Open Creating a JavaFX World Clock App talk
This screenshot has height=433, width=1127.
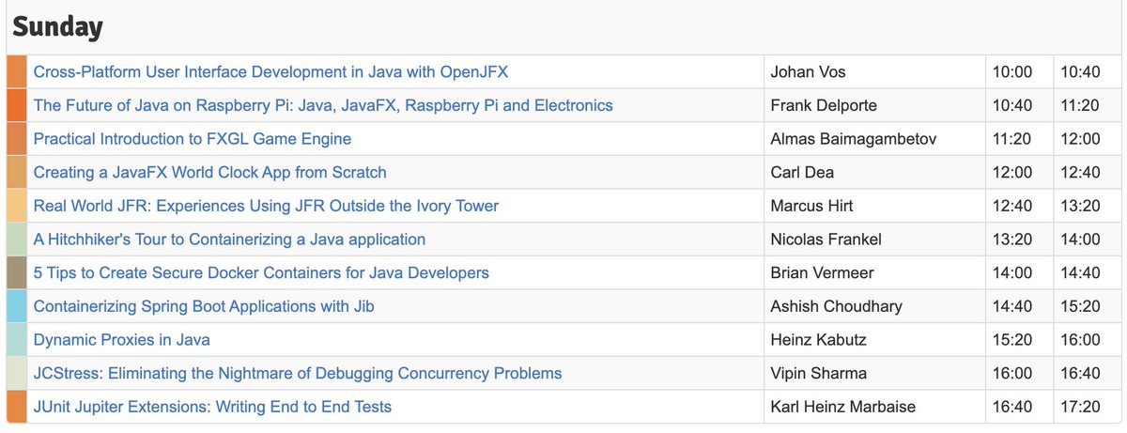pos(210,173)
